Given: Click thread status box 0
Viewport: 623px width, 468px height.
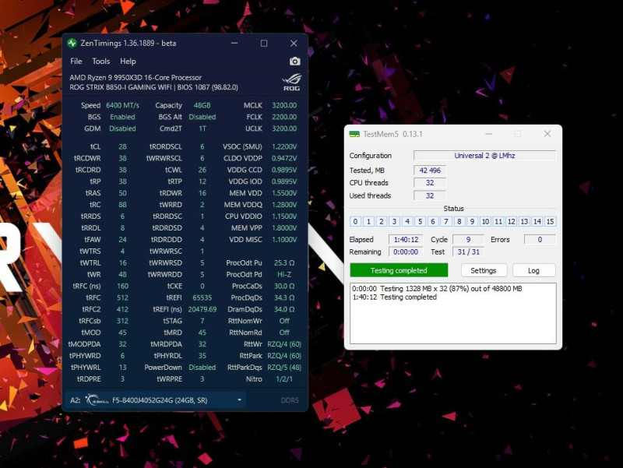Looking at the screenshot, I should coord(355,221).
